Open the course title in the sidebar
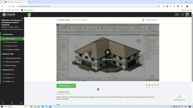 11,22
